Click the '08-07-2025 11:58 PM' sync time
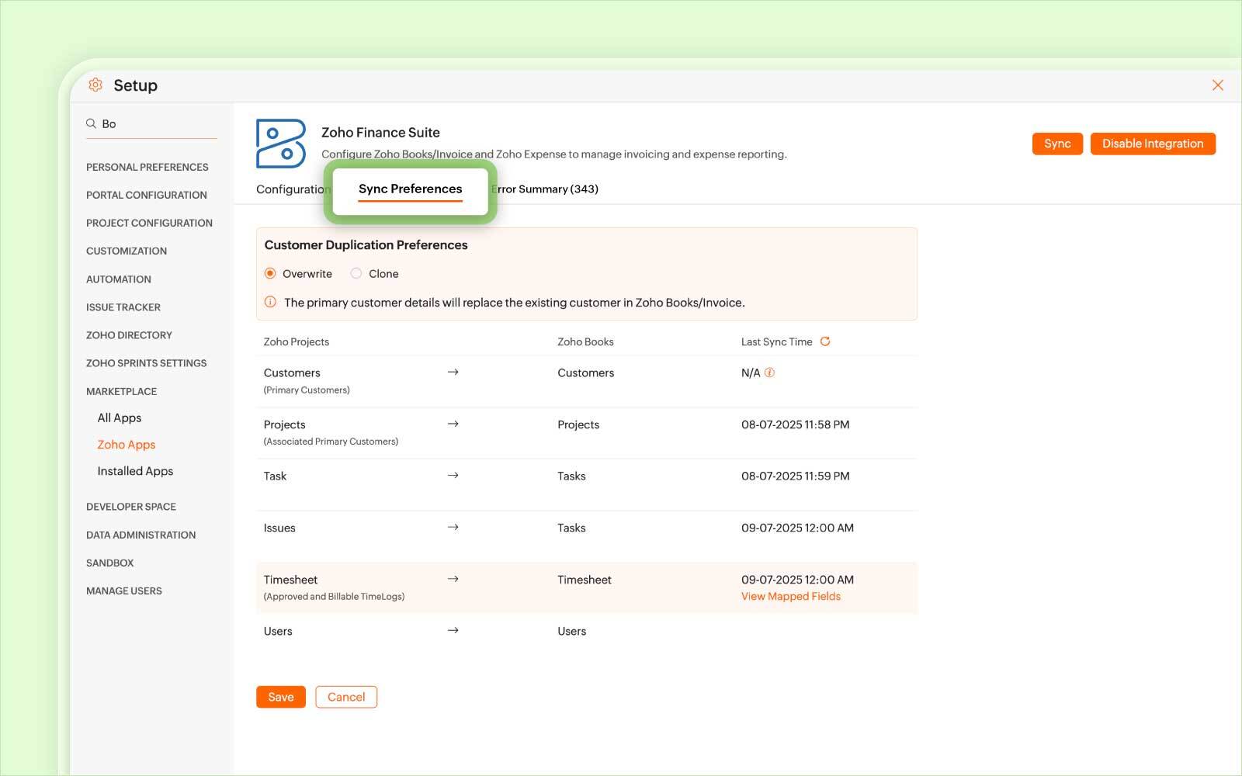Viewport: 1242px width, 776px height. (x=796, y=424)
